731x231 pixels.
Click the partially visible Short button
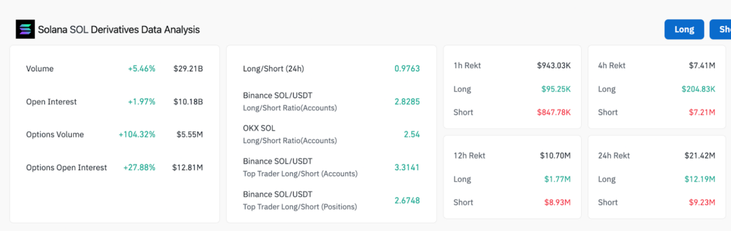(721, 29)
